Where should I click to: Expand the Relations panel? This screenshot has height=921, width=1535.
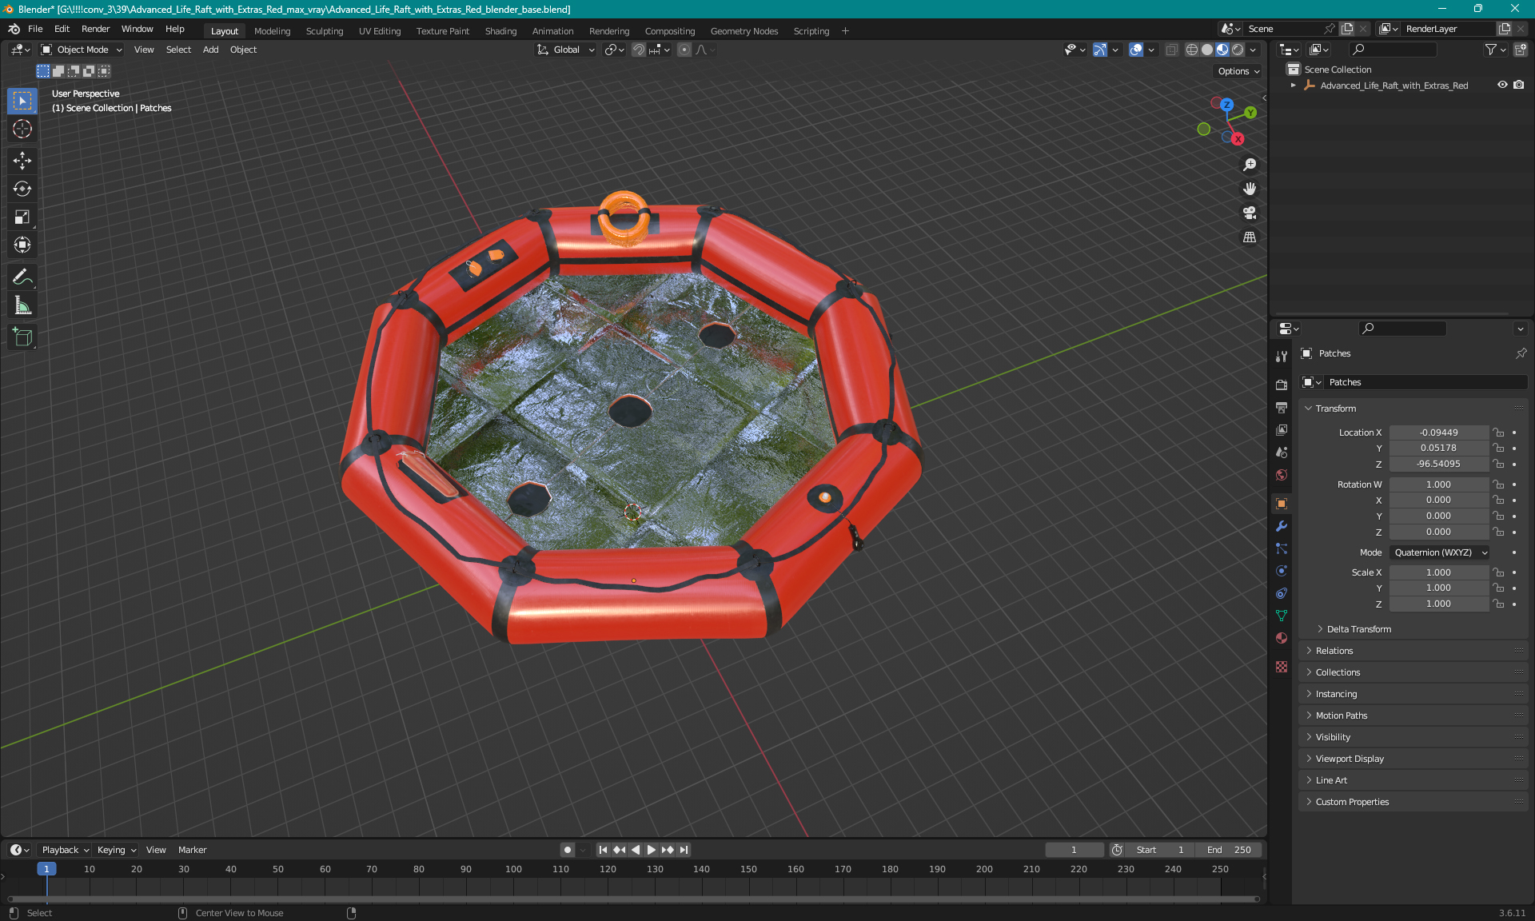tap(1334, 651)
